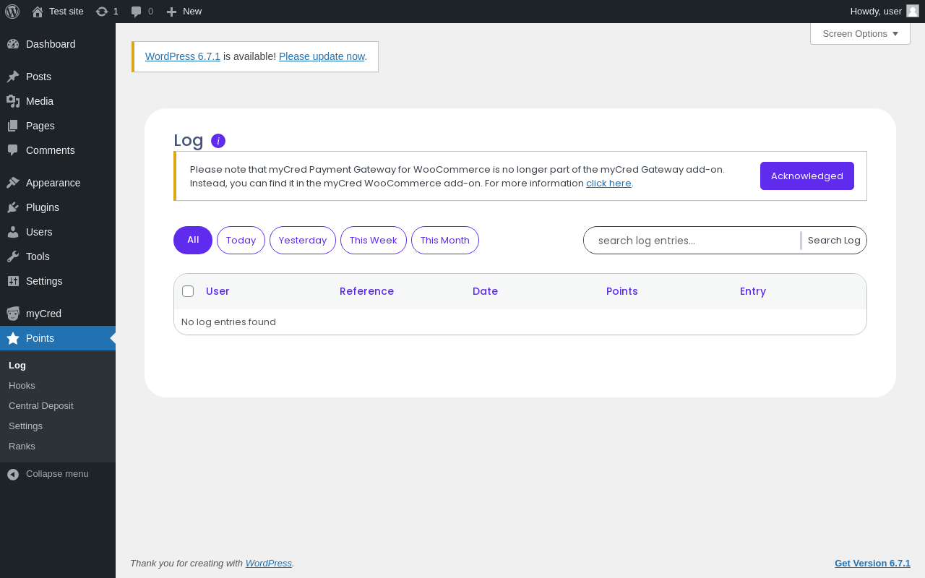925x578 pixels.
Task: Follow the WordPress 6.7.1 link
Action: (183, 56)
